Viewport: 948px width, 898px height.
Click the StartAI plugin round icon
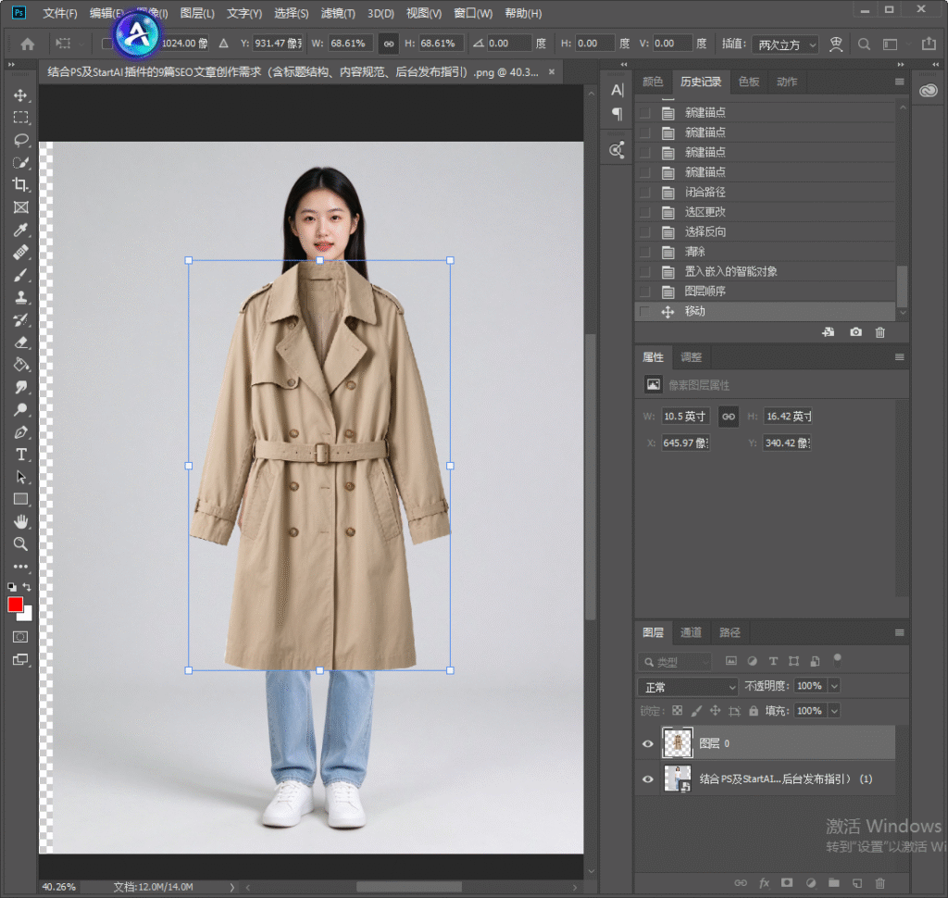137,34
